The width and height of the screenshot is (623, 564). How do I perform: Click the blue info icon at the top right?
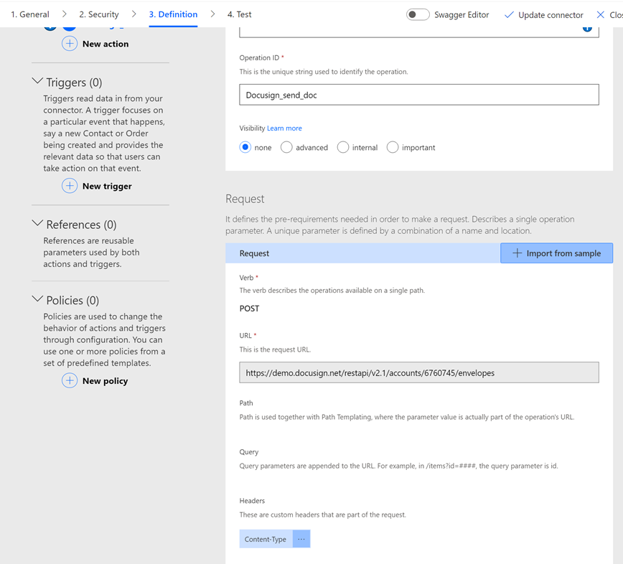587,27
